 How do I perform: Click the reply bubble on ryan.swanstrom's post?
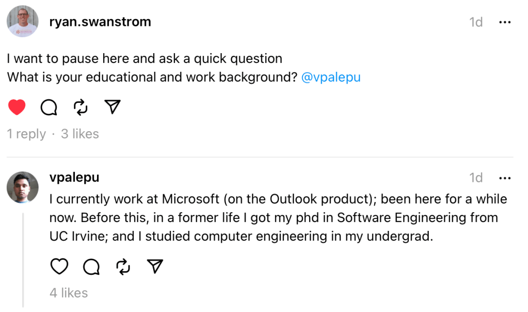point(49,107)
